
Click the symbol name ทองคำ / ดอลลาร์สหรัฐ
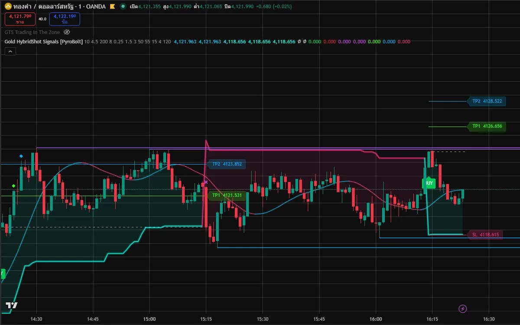coord(43,6)
